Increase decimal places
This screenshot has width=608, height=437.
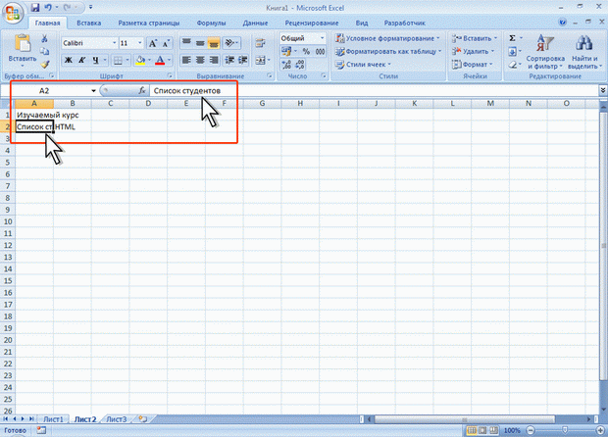[286, 65]
